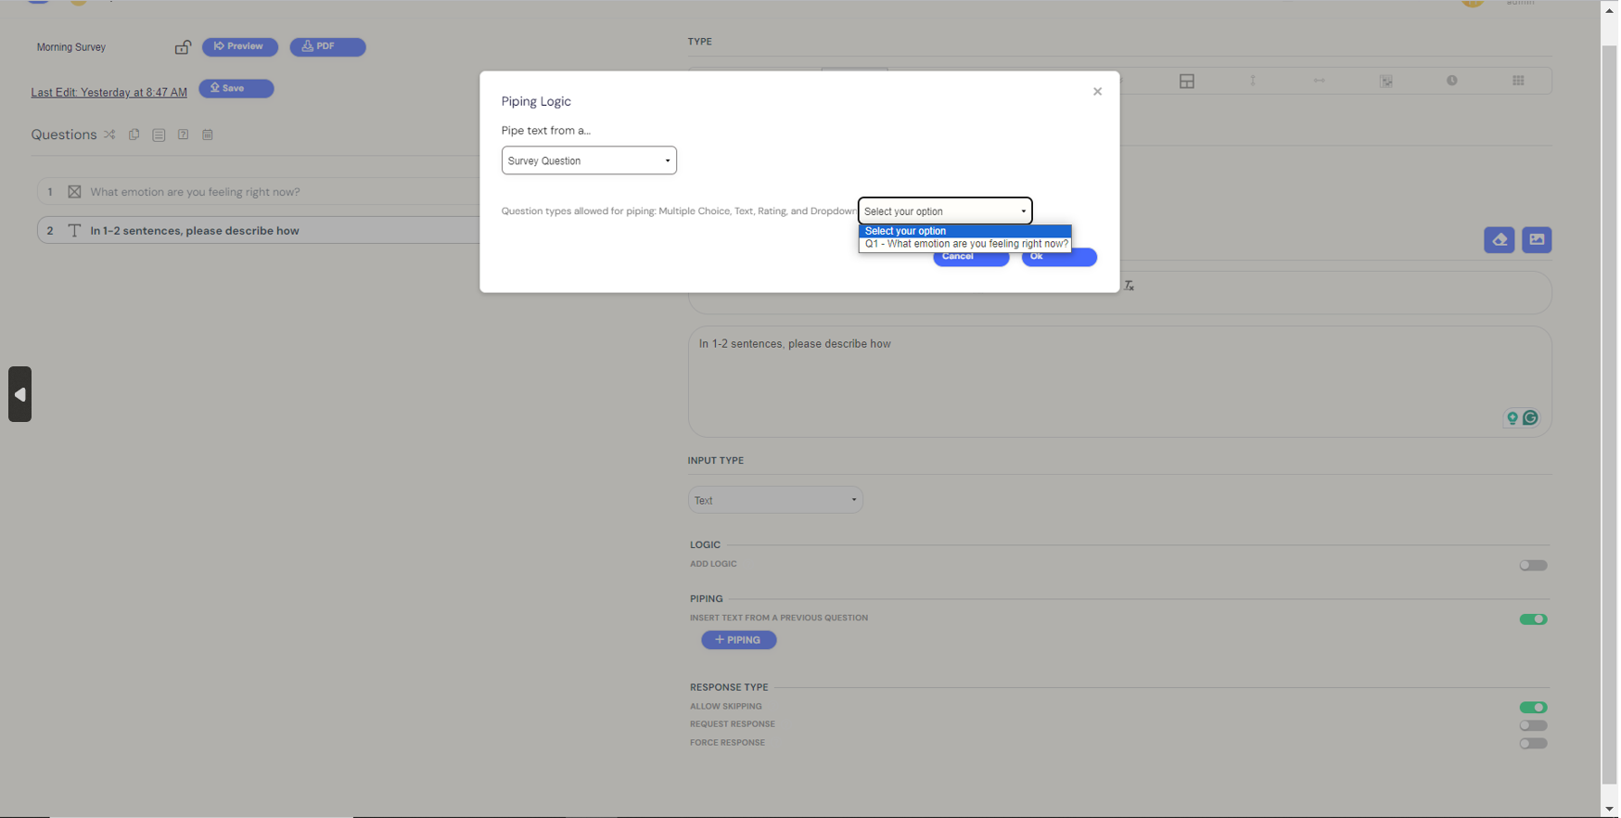Choose the Q1 emotion question option
The image size is (1621, 818).
965,245
